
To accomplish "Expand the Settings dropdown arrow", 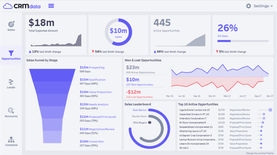I will (x=271, y=6).
